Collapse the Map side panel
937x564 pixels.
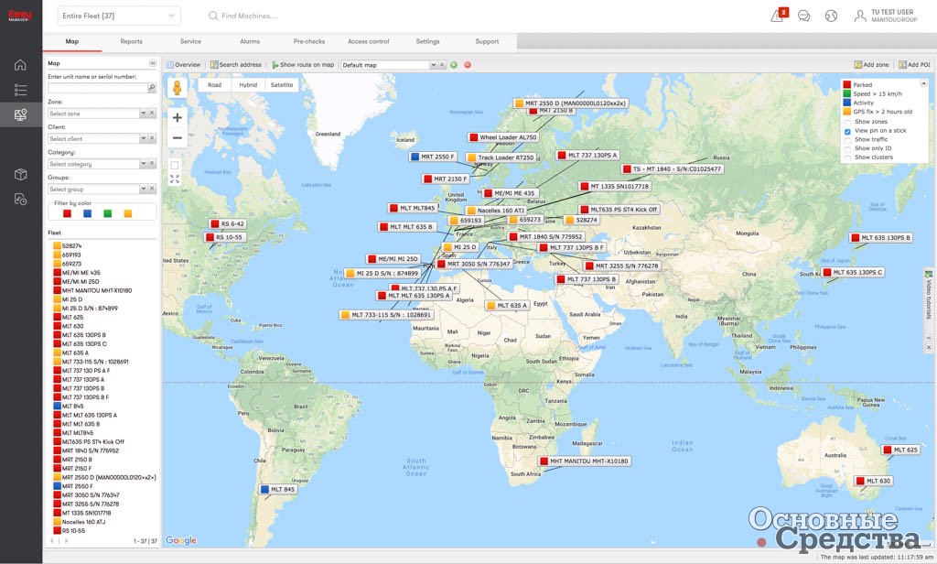coord(153,63)
